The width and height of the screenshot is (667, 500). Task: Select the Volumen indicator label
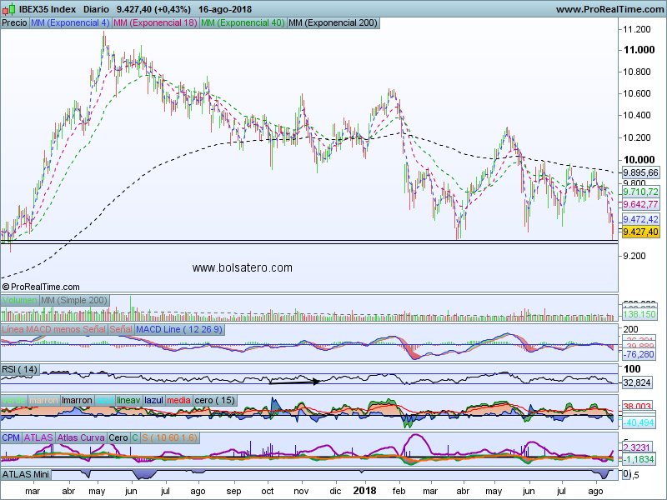20,300
